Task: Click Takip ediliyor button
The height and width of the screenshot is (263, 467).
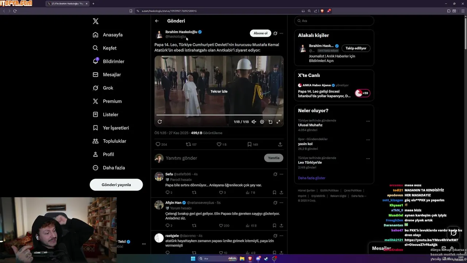Action: pyautogui.click(x=356, y=48)
